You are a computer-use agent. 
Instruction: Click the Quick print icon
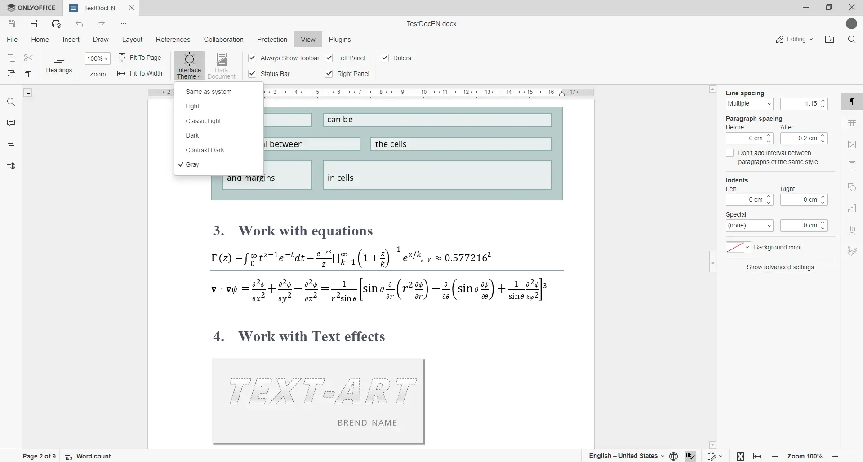point(57,24)
